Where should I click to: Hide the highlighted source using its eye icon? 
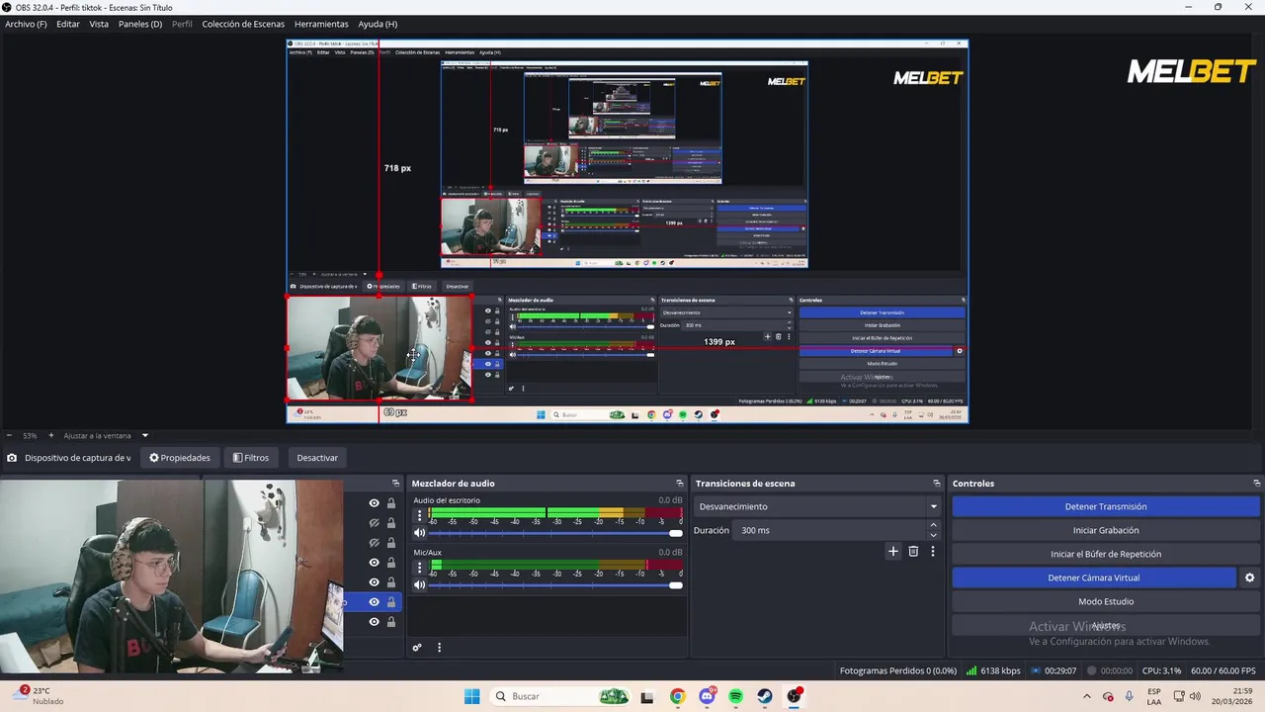[374, 602]
